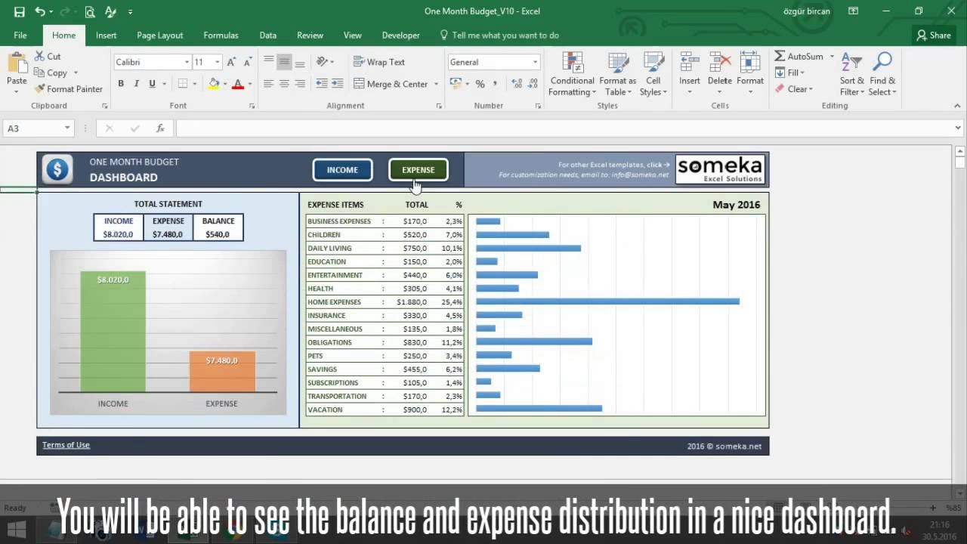Increase font size with the large A icon
This screenshot has height=544, width=967.
click(232, 62)
